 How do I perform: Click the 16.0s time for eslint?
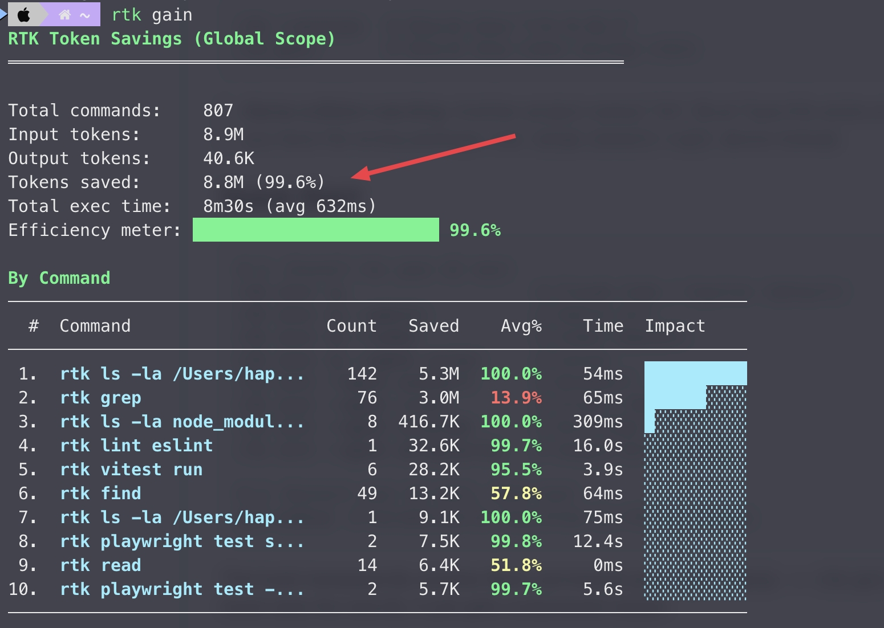tap(598, 445)
